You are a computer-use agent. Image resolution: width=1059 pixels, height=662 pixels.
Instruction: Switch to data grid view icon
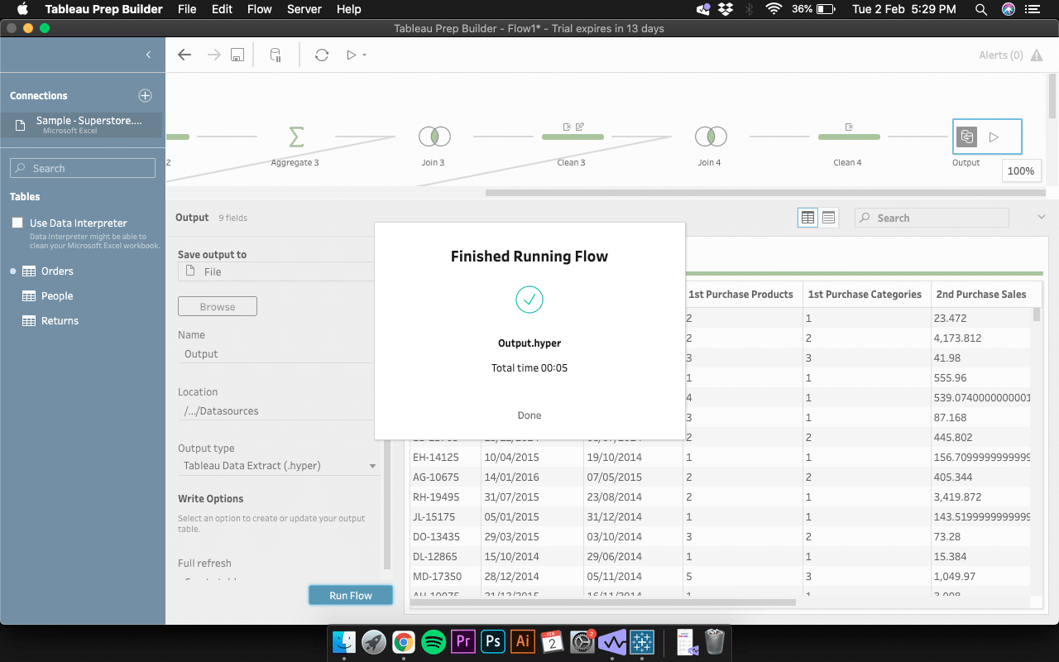[807, 218]
